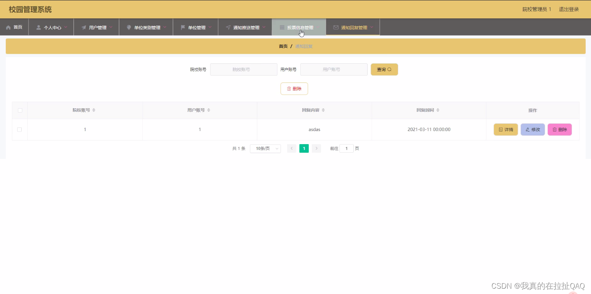Open the 通知回复管理 menu
The height and width of the screenshot is (294, 591).
(353, 27)
